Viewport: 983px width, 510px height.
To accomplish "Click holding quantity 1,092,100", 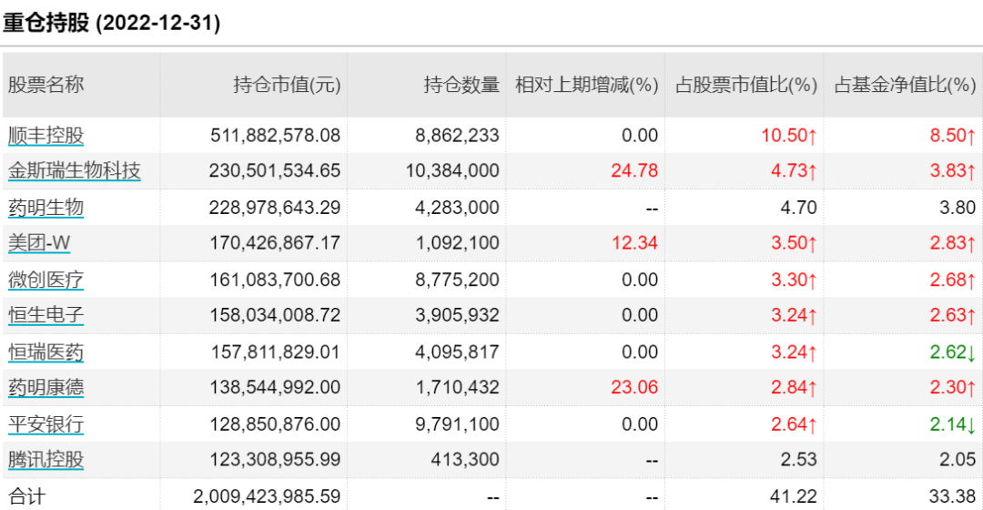I will pos(458,242).
